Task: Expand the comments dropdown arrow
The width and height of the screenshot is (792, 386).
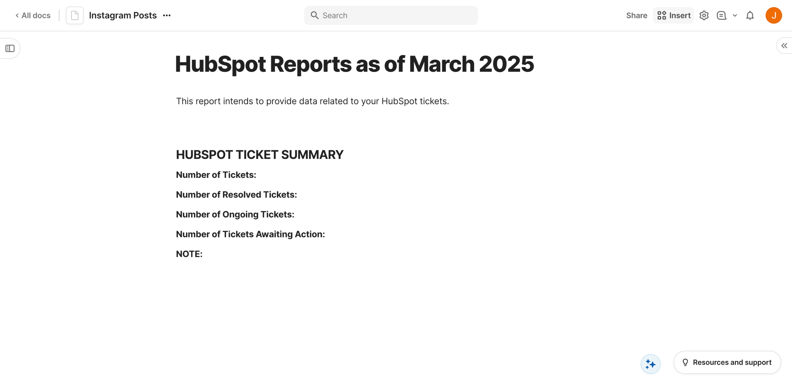Action: (735, 15)
